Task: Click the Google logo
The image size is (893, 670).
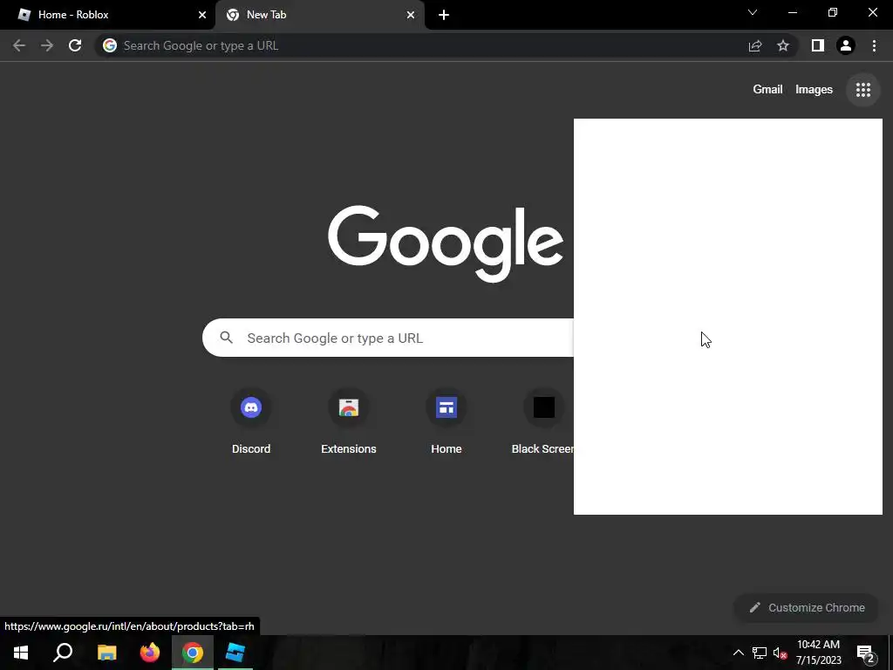Action: coord(446,243)
